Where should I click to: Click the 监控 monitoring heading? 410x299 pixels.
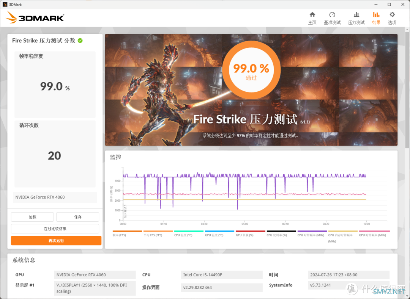tap(115, 157)
